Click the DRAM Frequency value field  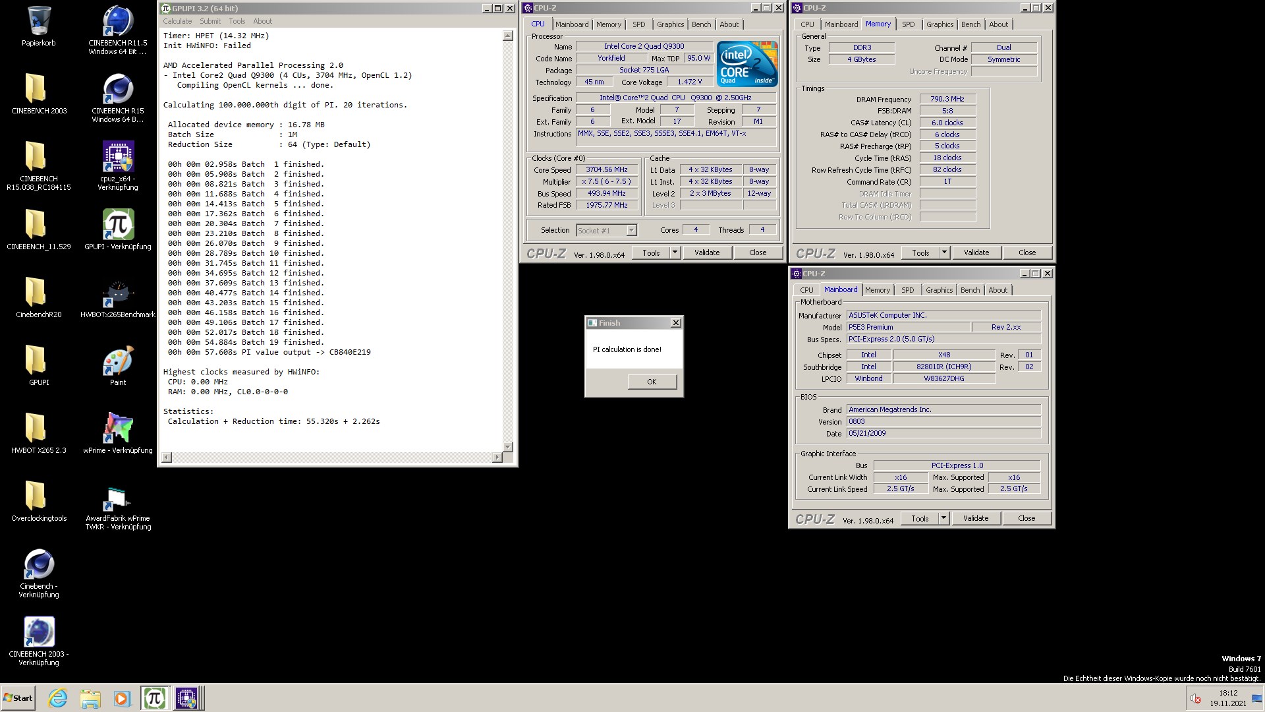(x=947, y=99)
